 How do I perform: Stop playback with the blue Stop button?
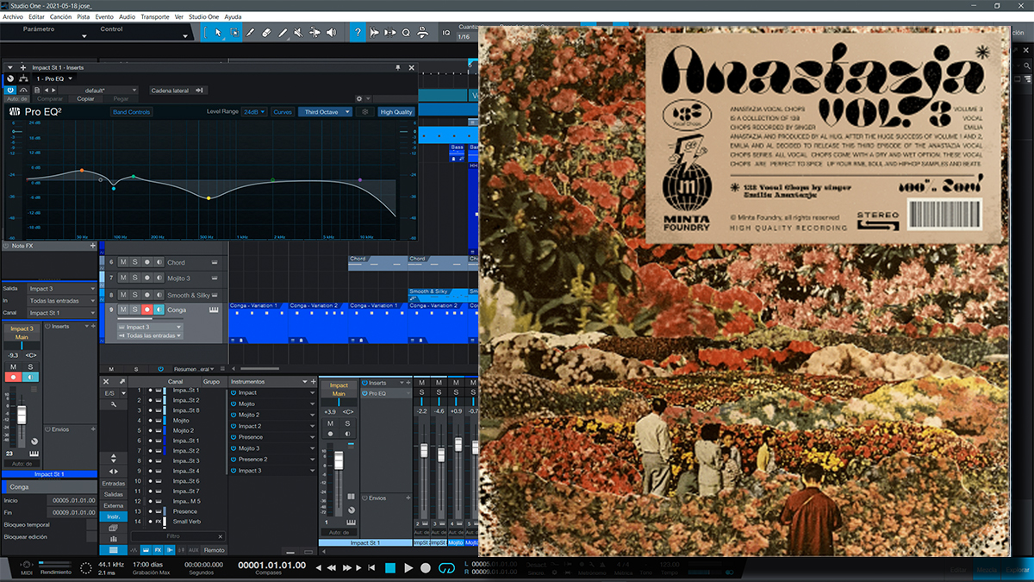389,567
